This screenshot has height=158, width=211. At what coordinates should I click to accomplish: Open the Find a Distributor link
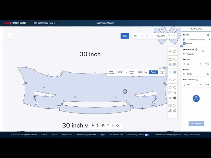click(x=116, y=135)
